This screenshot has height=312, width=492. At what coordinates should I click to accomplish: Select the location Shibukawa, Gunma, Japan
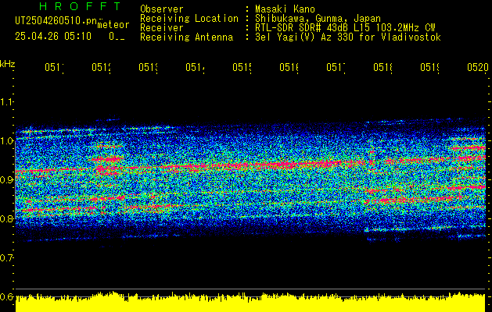pyautogui.click(x=318, y=19)
